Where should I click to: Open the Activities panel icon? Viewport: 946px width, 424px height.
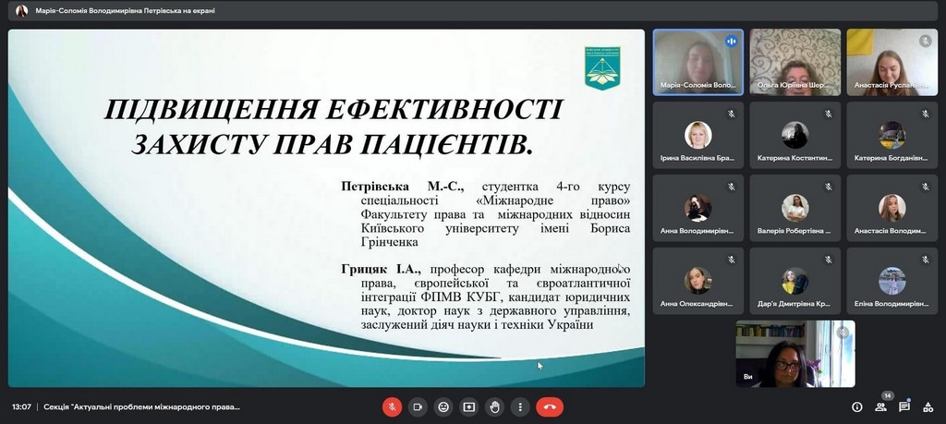click(928, 406)
